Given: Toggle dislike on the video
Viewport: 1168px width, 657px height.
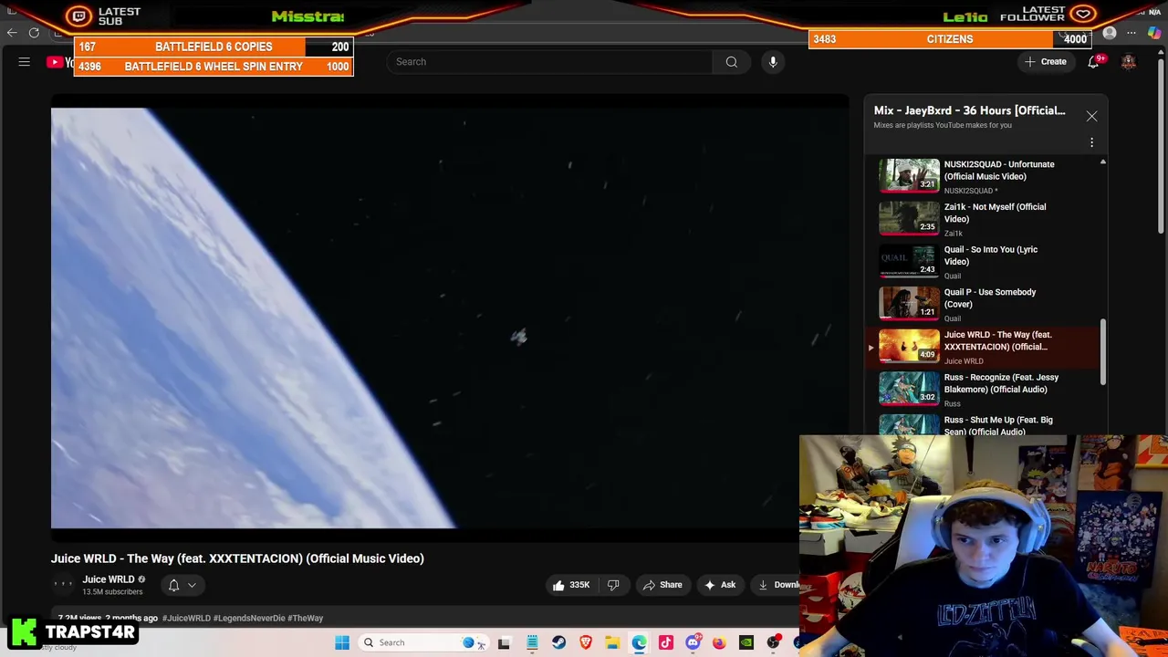Looking at the screenshot, I should pos(613,585).
